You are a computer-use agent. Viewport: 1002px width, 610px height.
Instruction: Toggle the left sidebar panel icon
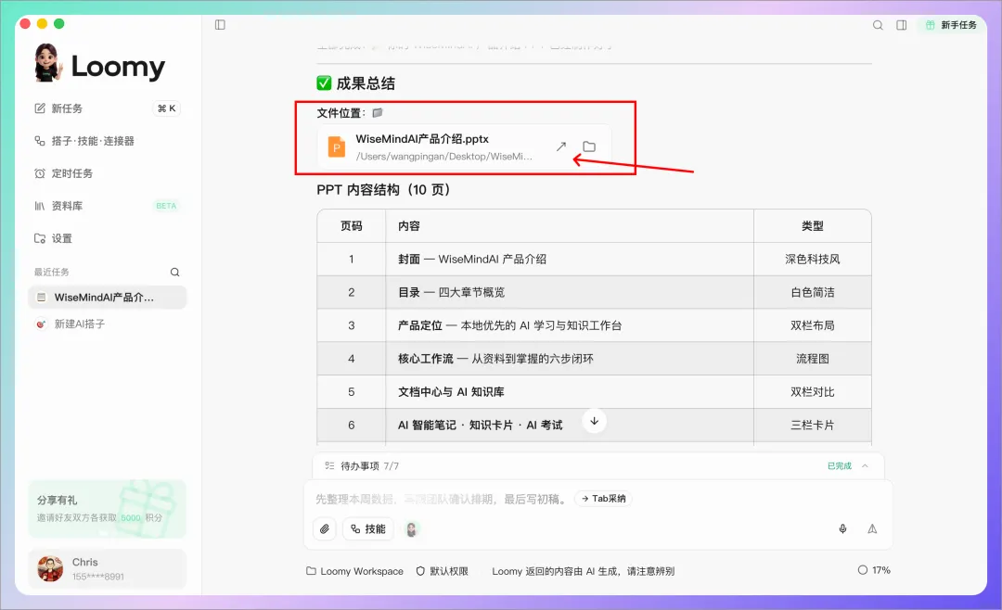click(x=220, y=25)
